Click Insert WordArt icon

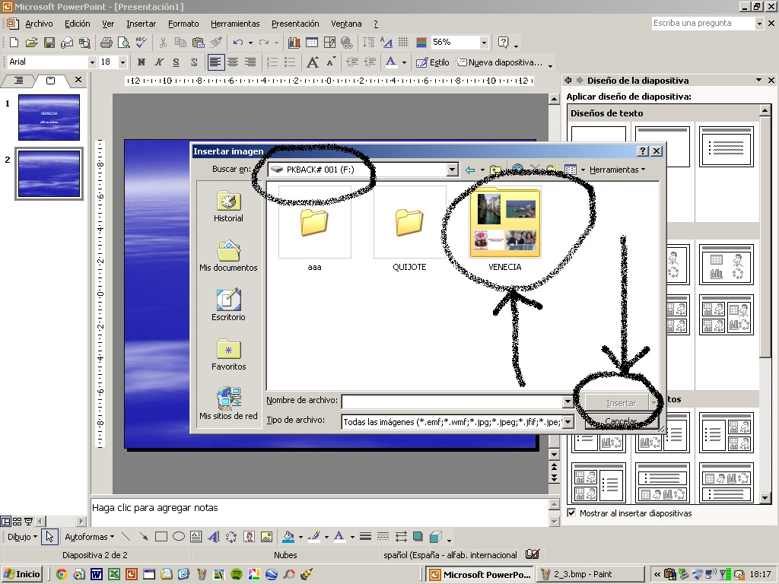214,537
